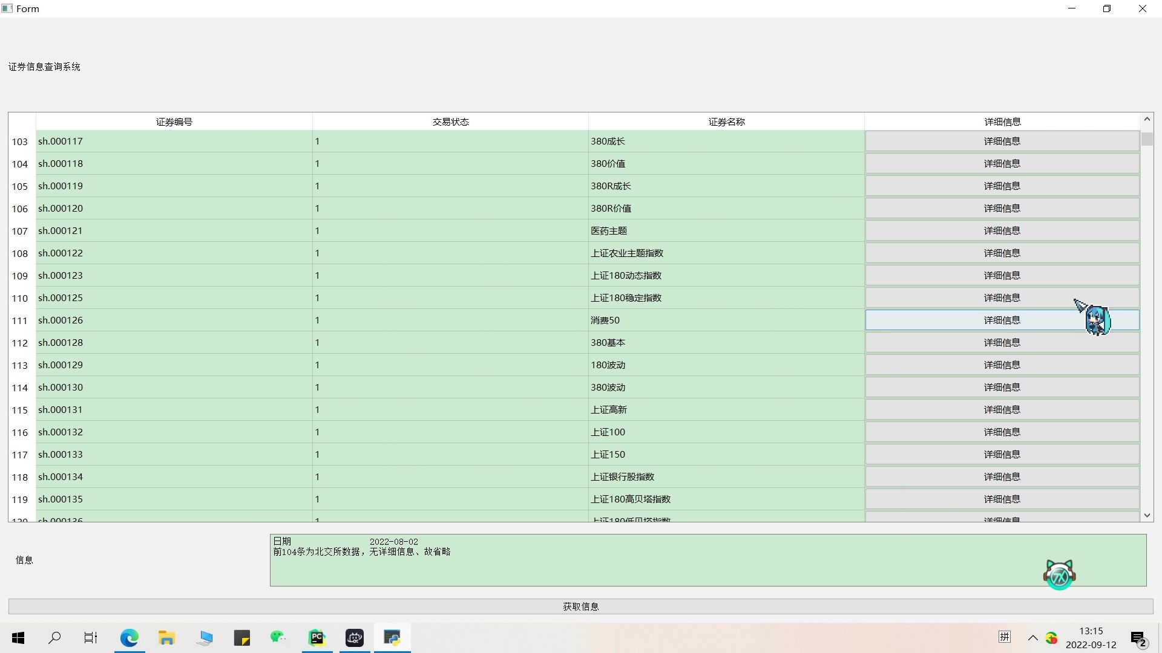Open the Windows Start menu
The image size is (1162, 653).
click(18, 638)
